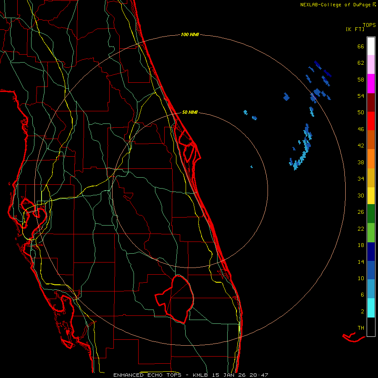
Task: Click the legend value '42'
Action: click(x=361, y=146)
